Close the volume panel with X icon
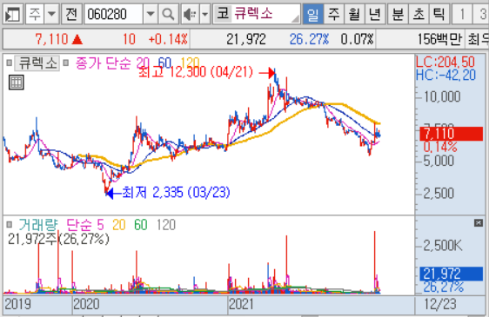Viewport: 489px width, 317px height. pos(479,222)
